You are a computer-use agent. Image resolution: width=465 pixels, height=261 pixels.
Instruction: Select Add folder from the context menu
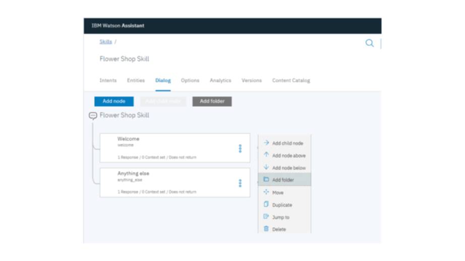point(283,180)
